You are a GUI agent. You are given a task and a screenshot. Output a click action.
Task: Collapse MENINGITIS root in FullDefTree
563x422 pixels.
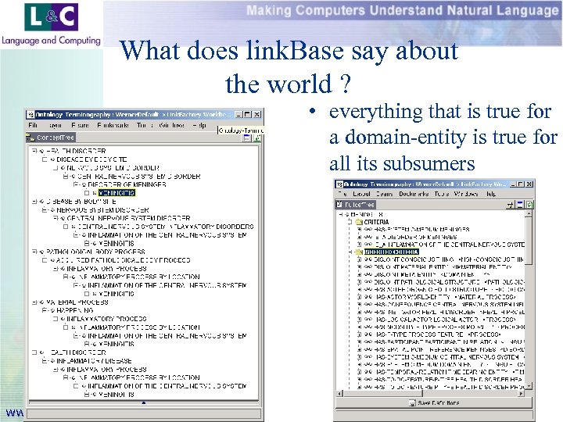[x=341, y=215]
